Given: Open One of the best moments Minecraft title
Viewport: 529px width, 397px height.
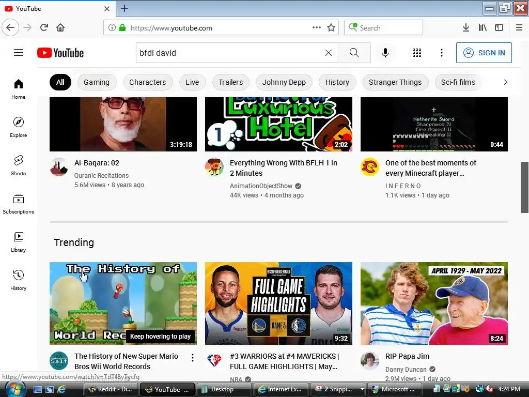Looking at the screenshot, I should 431,168.
